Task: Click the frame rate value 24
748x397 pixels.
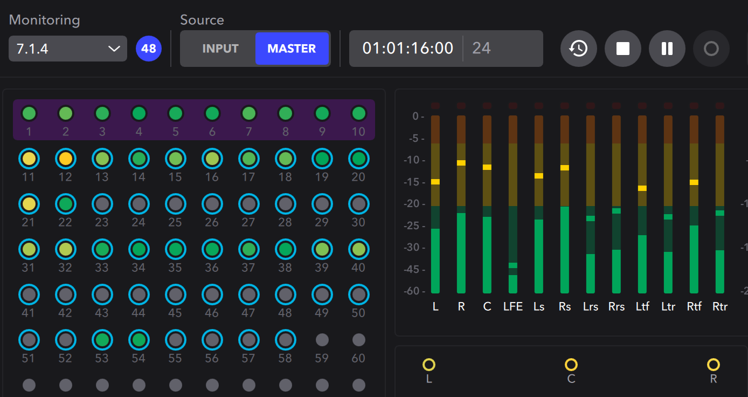Action: [481, 49]
